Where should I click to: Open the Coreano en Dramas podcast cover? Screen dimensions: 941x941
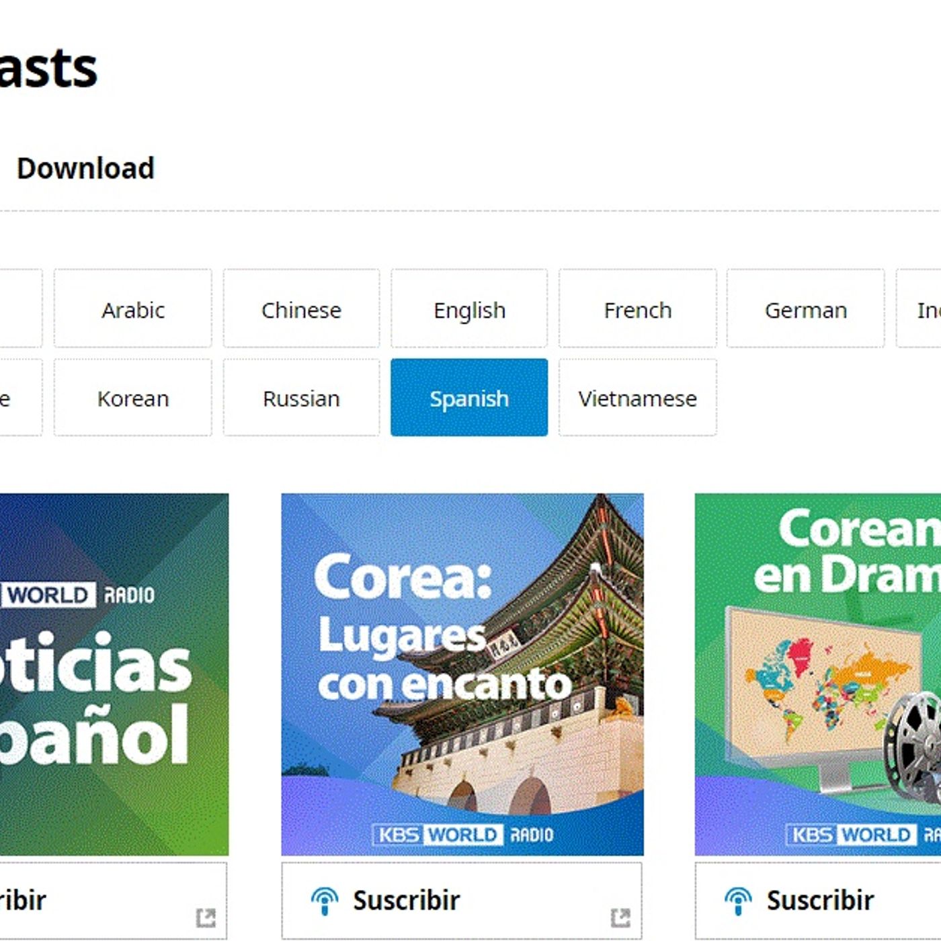[818, 674]
